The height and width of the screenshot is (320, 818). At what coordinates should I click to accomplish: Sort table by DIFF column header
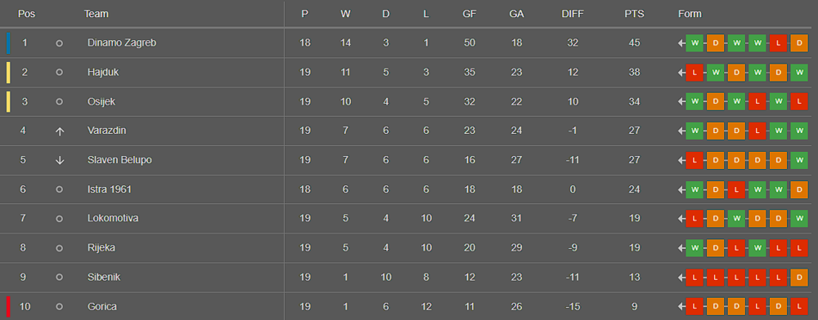click(x=573, y=14)
